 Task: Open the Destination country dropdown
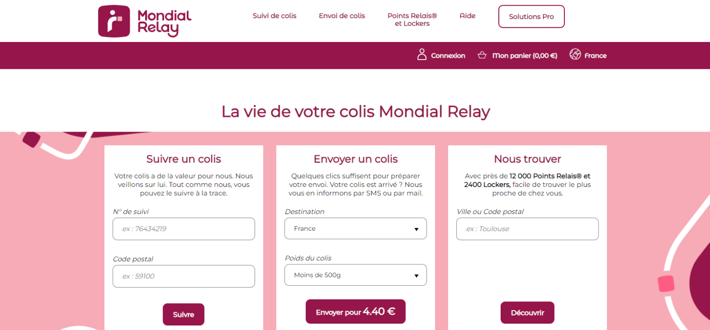[355, 228]
